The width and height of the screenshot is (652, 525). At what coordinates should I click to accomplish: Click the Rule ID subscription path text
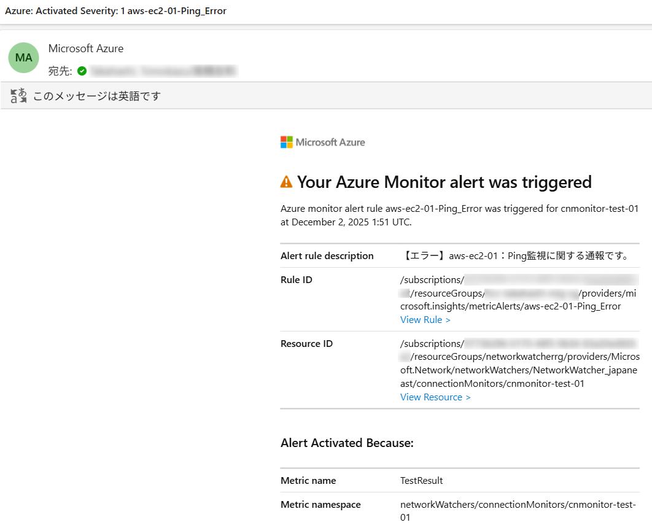coord(519,294)
